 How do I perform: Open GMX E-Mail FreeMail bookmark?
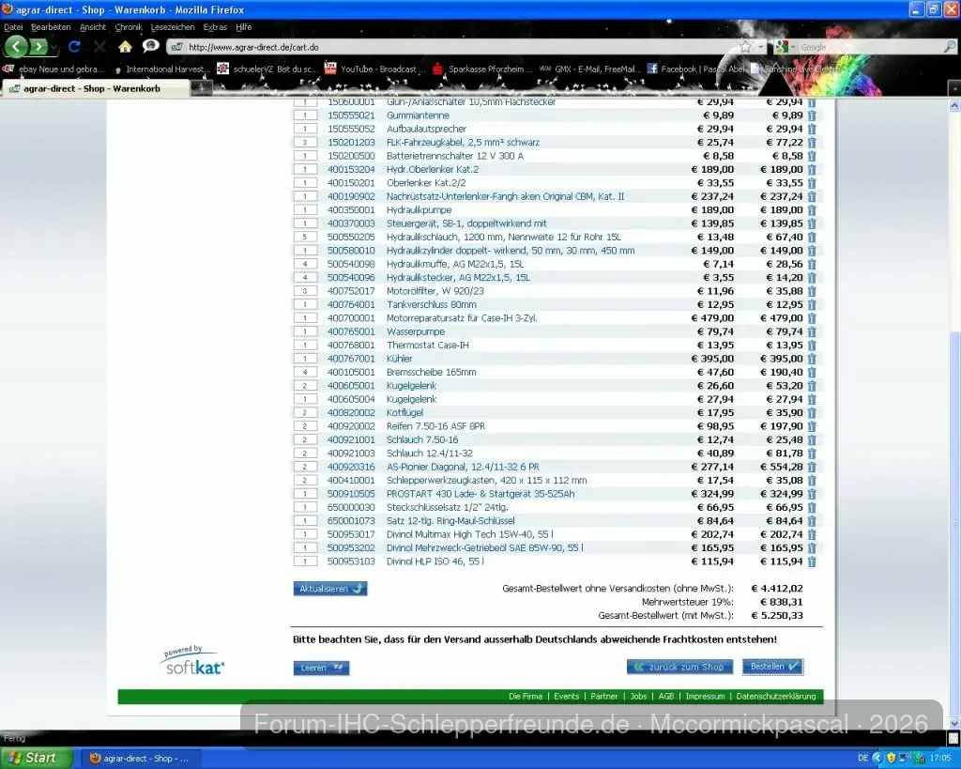click(589, 69)
